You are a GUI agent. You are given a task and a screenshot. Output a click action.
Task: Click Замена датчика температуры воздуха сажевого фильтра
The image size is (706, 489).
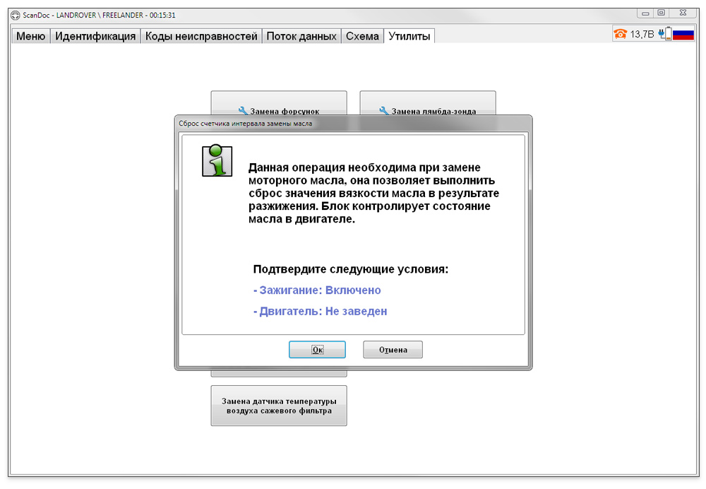(278, 406)
